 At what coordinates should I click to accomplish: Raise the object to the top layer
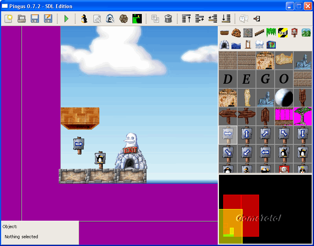click(186, 19)
